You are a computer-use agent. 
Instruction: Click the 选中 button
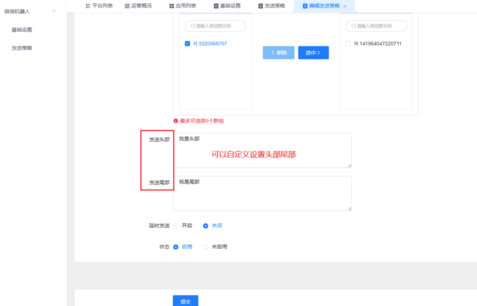[313, 53]
